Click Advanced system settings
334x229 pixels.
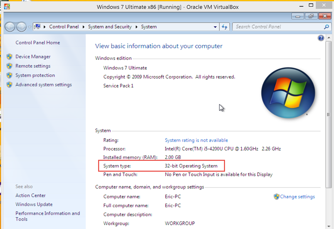point(43,85)
